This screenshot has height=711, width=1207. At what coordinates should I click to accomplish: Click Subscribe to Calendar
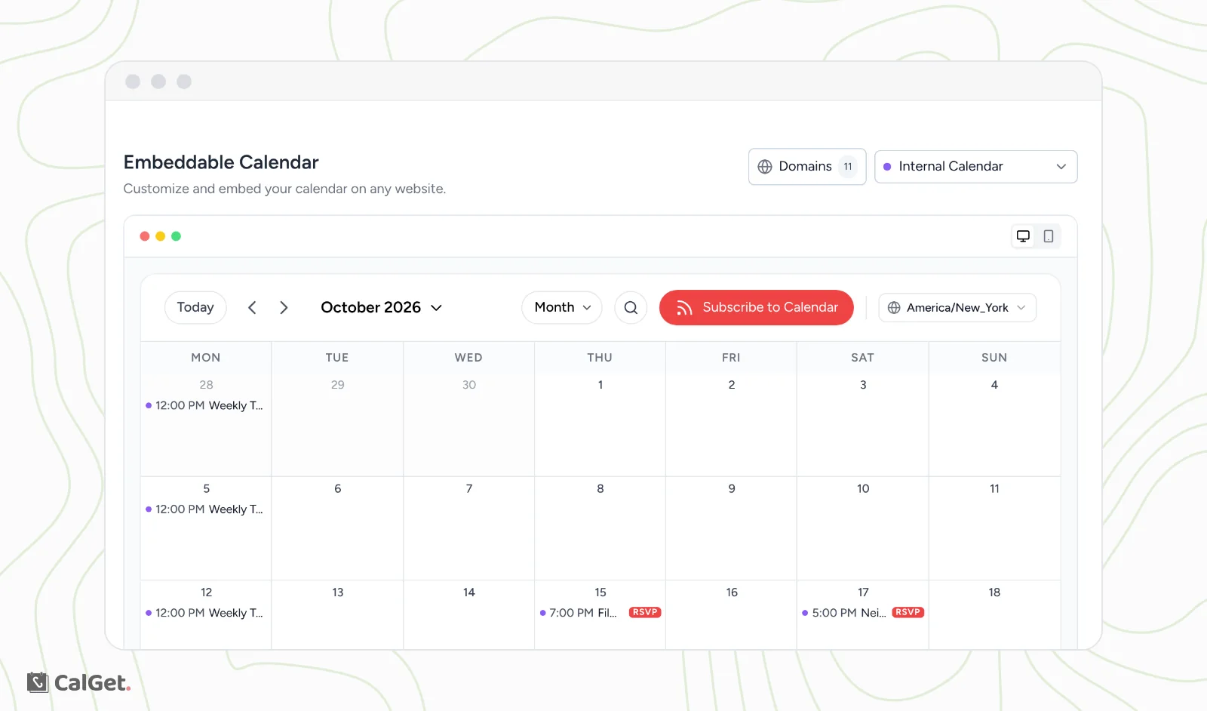click(757, 308)
